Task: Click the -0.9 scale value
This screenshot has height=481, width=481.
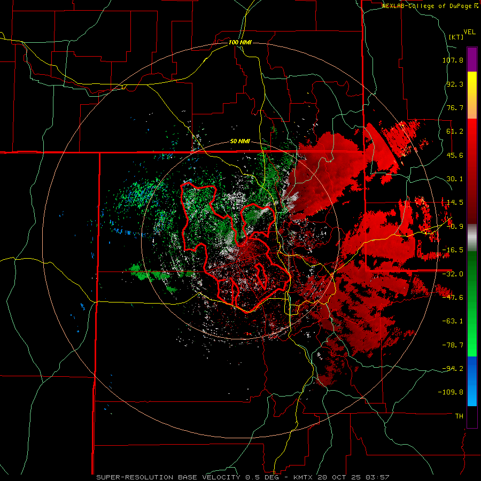Action: click(x=455, y=227)
